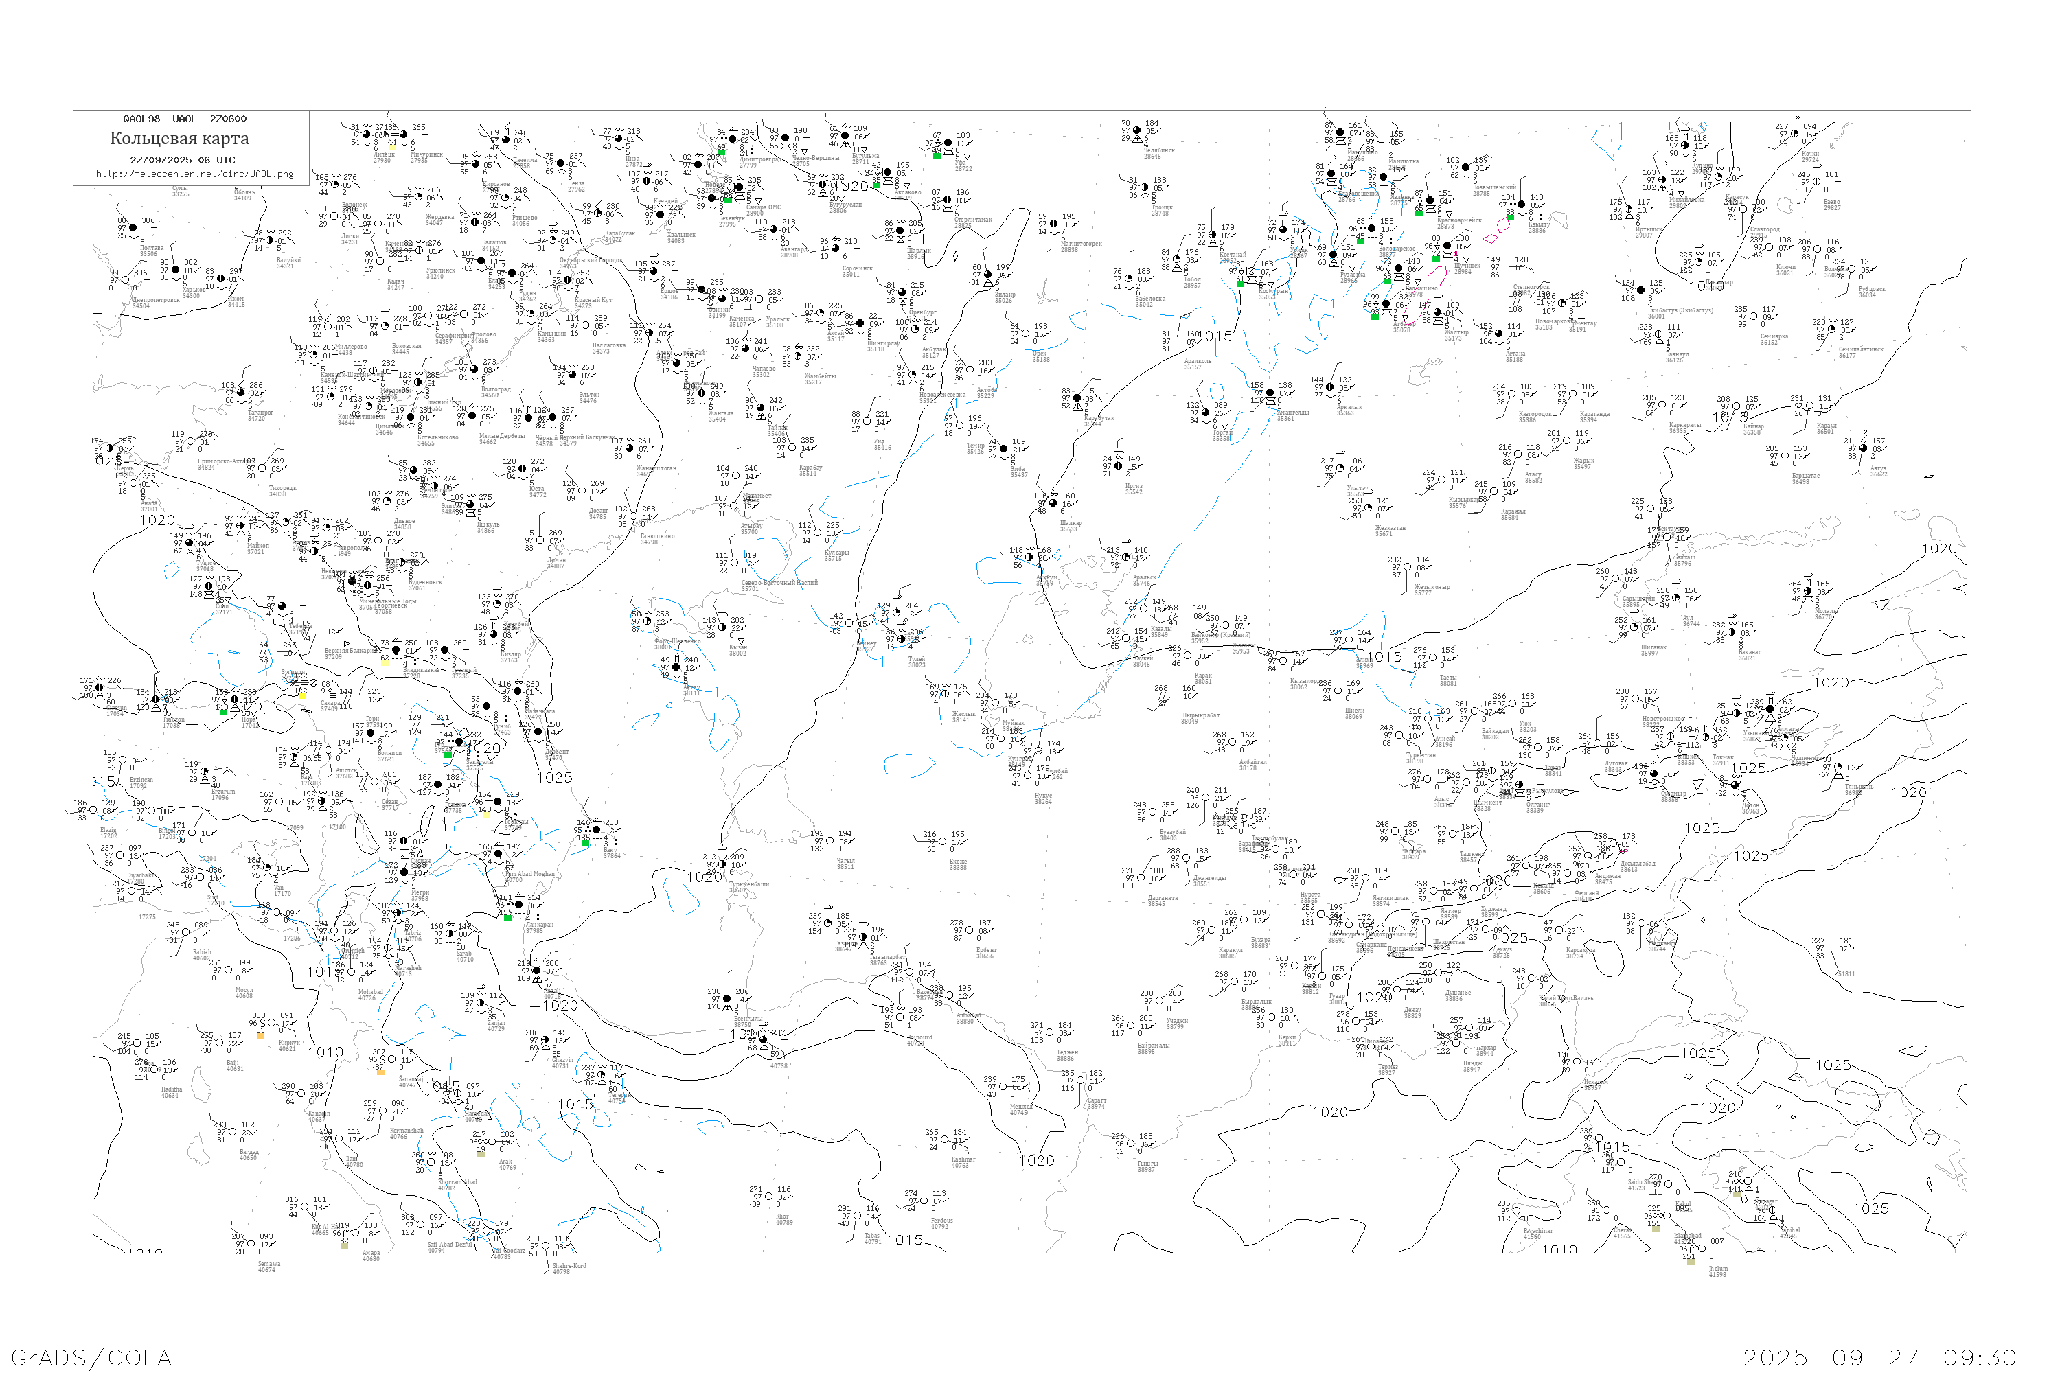Click the "Кольцевая карта" map title
The height and width of the screenshot is (1373, 2060).
(x=179, y=139)
